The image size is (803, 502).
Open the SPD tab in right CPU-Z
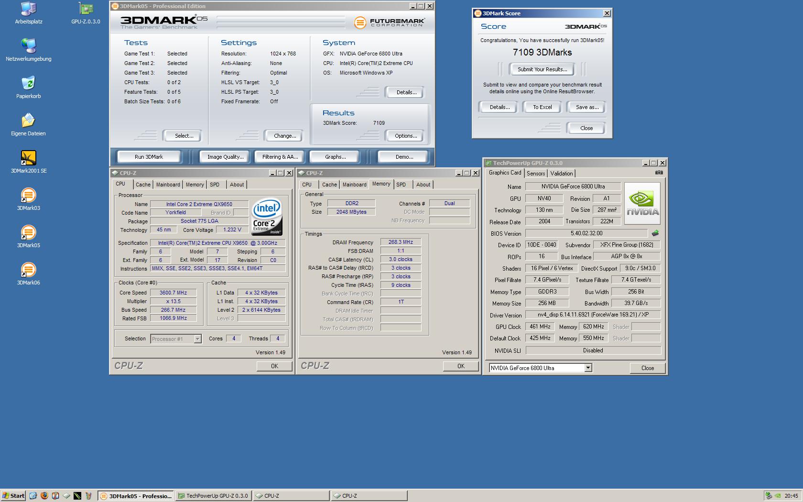[401, 185]
